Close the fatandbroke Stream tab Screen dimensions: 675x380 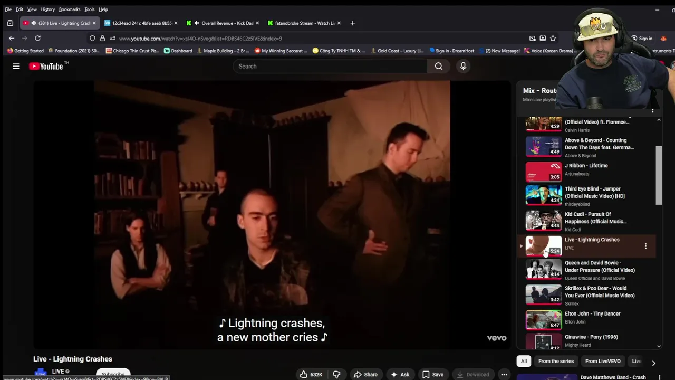339,23
